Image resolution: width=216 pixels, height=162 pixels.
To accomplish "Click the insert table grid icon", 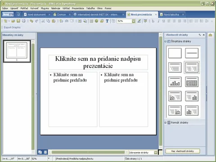I will tap(91, 21).
